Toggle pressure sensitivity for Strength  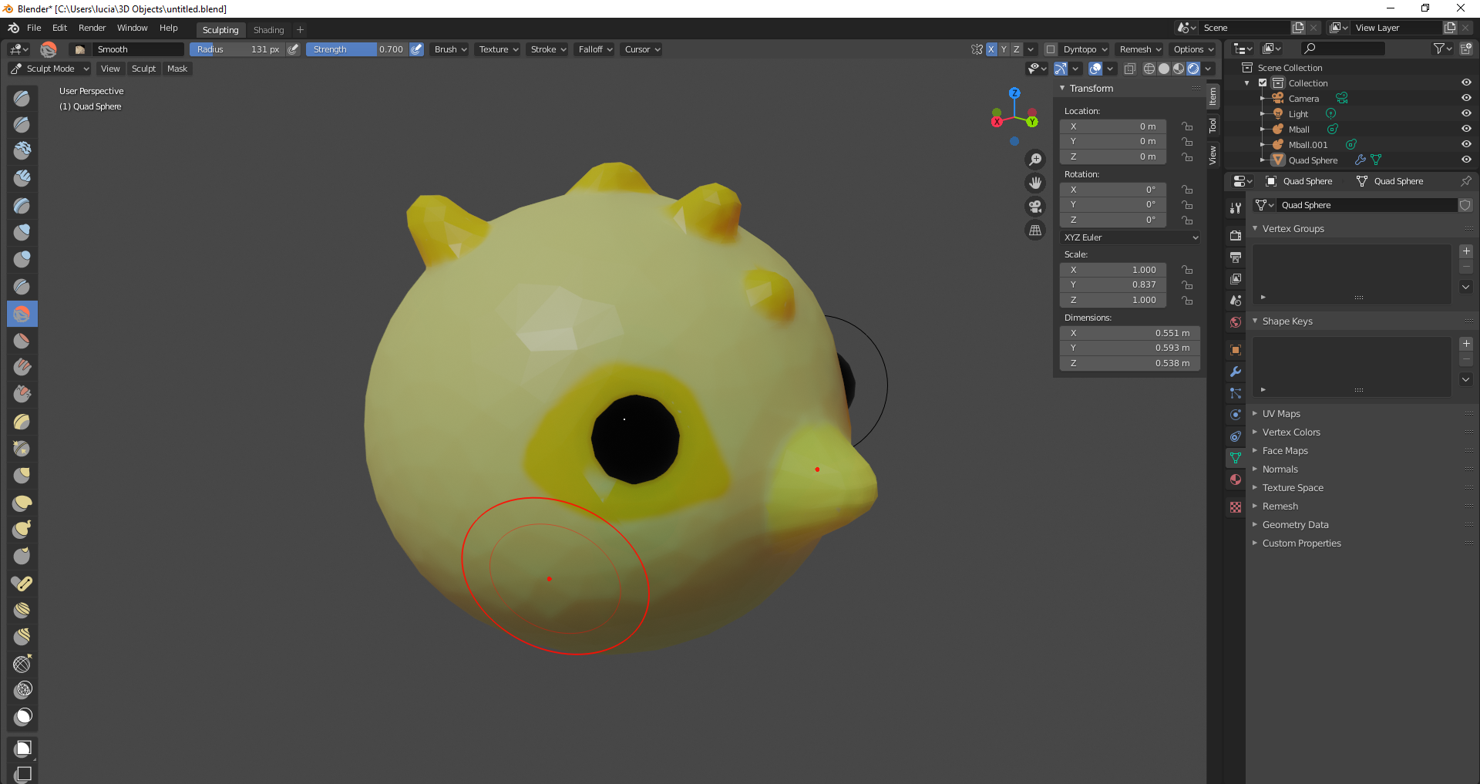417,49
